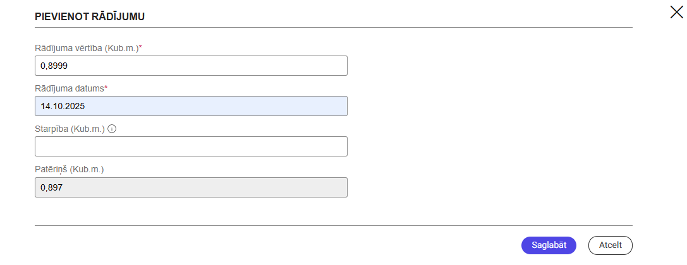Click the Patēriņš (Kub.m.) label
Screen dimensions: 687x265
pyautogui.click(x=69, y=169)
